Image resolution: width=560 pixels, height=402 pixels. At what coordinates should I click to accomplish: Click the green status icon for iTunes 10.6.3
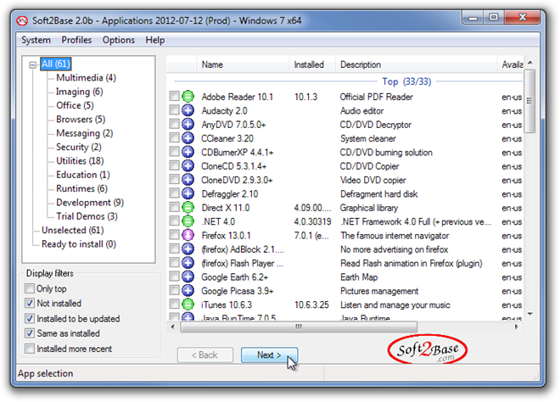(188, 304)
